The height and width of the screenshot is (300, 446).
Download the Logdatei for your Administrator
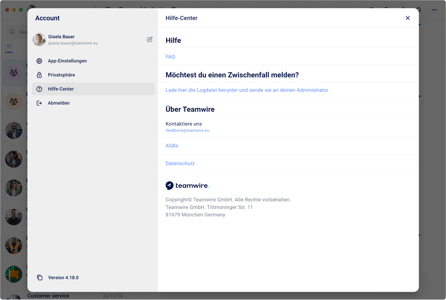247,90
